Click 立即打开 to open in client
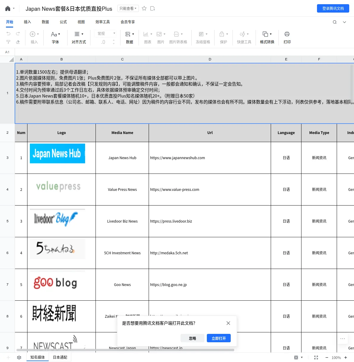The height and width of the screenshot is (362, 354). (x=219, y=338)
